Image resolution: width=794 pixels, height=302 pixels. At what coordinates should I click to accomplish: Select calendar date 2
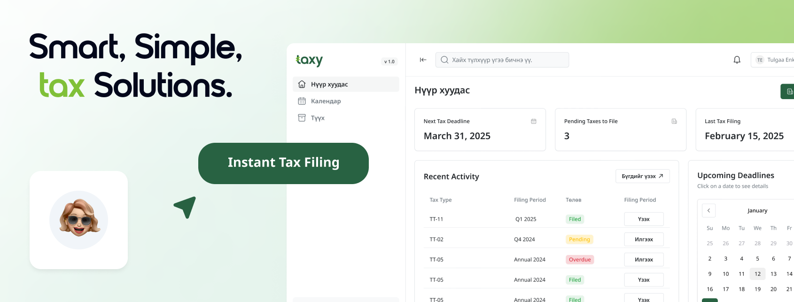pos(710,259)
